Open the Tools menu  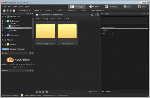tap(21, 6)
